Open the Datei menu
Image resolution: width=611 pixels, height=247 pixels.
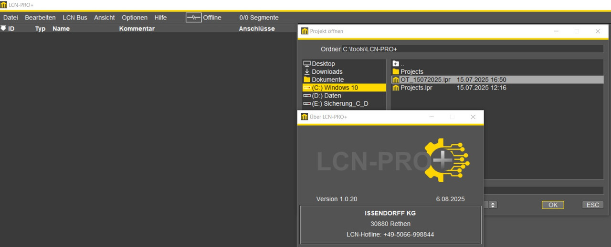(x=11, y=18)
